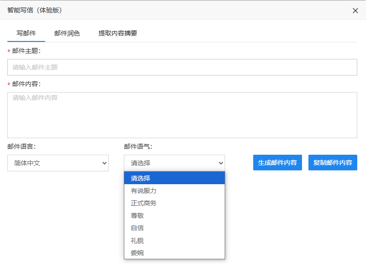Image resolution: width=366 pixels, height=268 pixels.
Task: Switch to the 写邮件 tab
Action: pyautogui.click(x=26, y=33)
